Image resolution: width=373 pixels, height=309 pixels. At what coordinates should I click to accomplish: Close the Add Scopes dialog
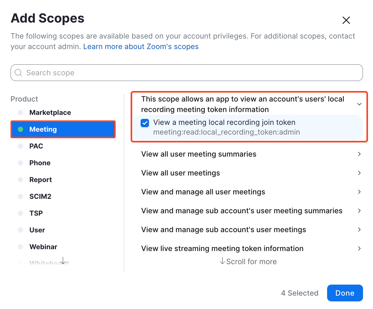[x=346, y=20]
